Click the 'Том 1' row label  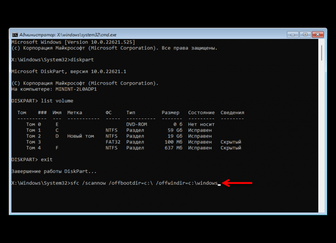tap(34, 130)
